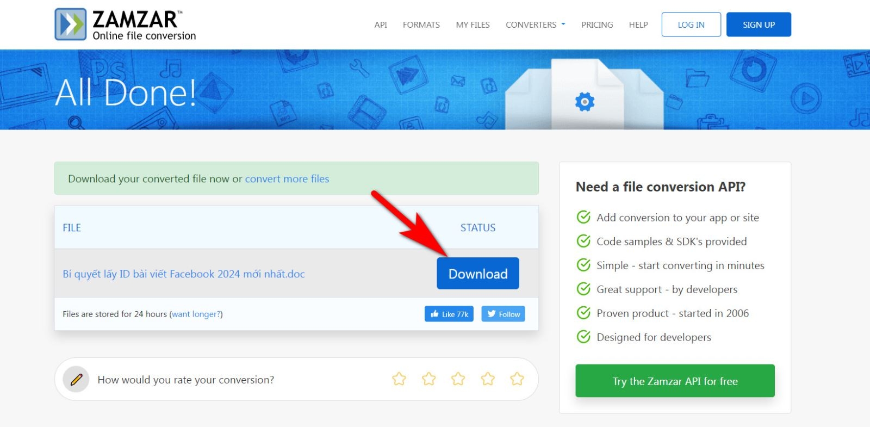Click 'Proven product - started in 2006' text

673,313
